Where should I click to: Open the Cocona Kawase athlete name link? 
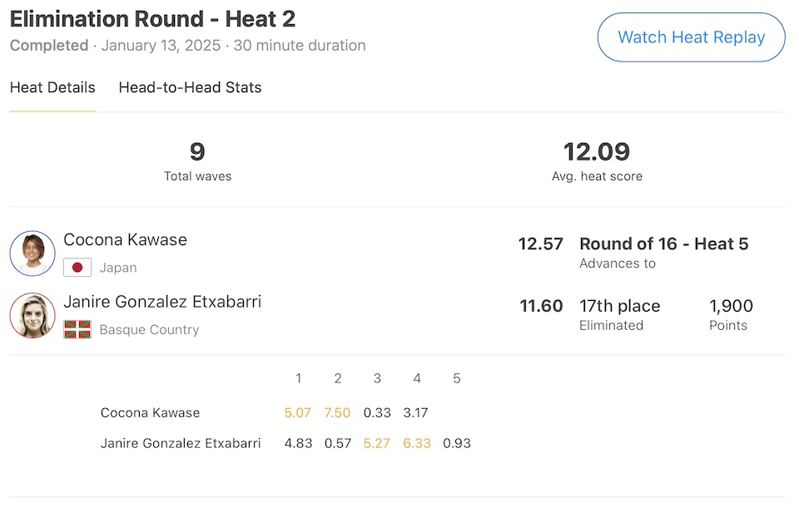[x=125, y=240]
